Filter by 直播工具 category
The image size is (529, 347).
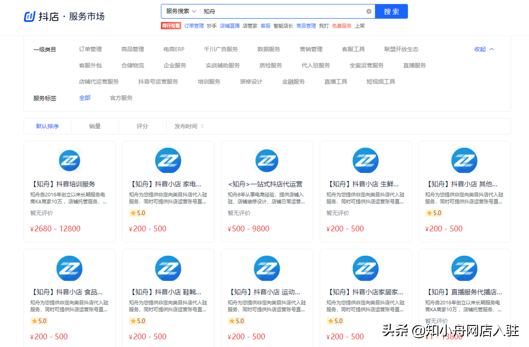(x=336, y=82)
